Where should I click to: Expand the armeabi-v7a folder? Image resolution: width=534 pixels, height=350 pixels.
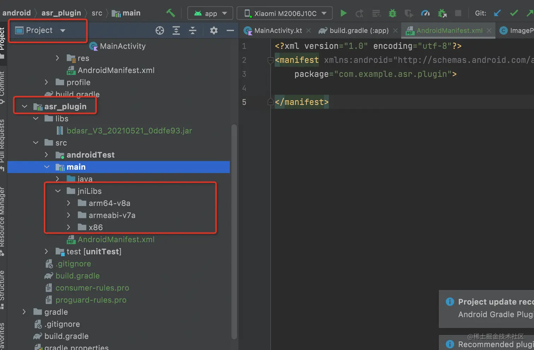tap(69, 215)
